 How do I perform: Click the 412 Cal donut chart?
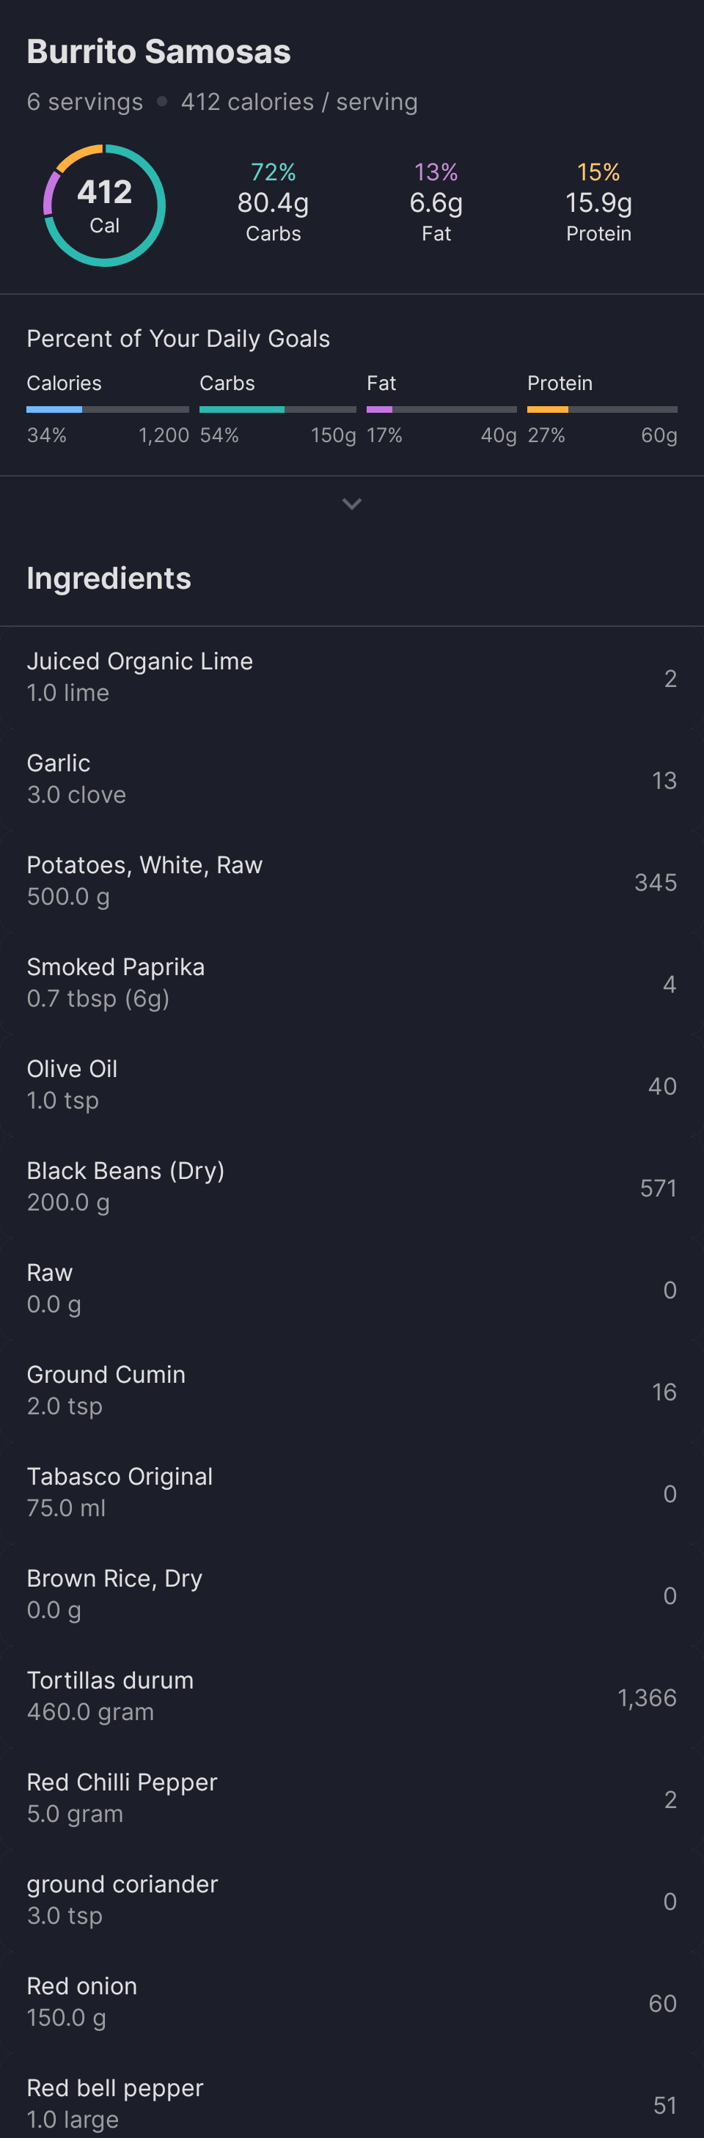click(105, 206)
